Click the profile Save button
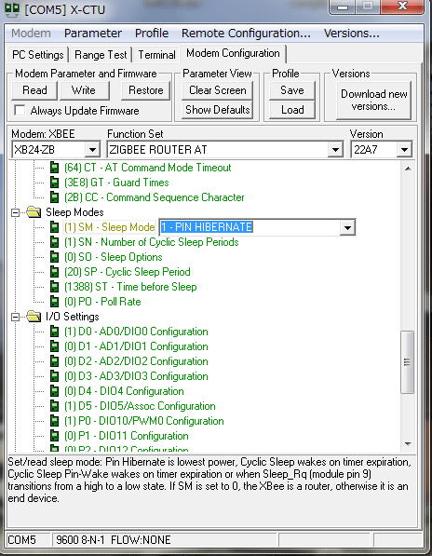 [292, 90]
